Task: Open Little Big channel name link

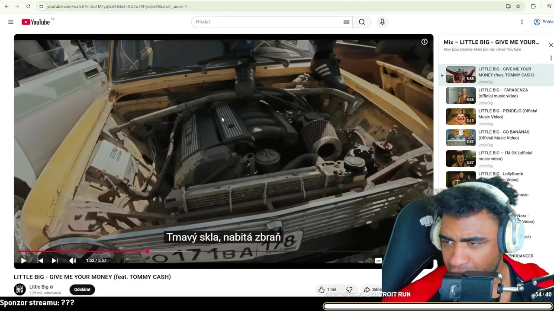Action: pos(39,287)
